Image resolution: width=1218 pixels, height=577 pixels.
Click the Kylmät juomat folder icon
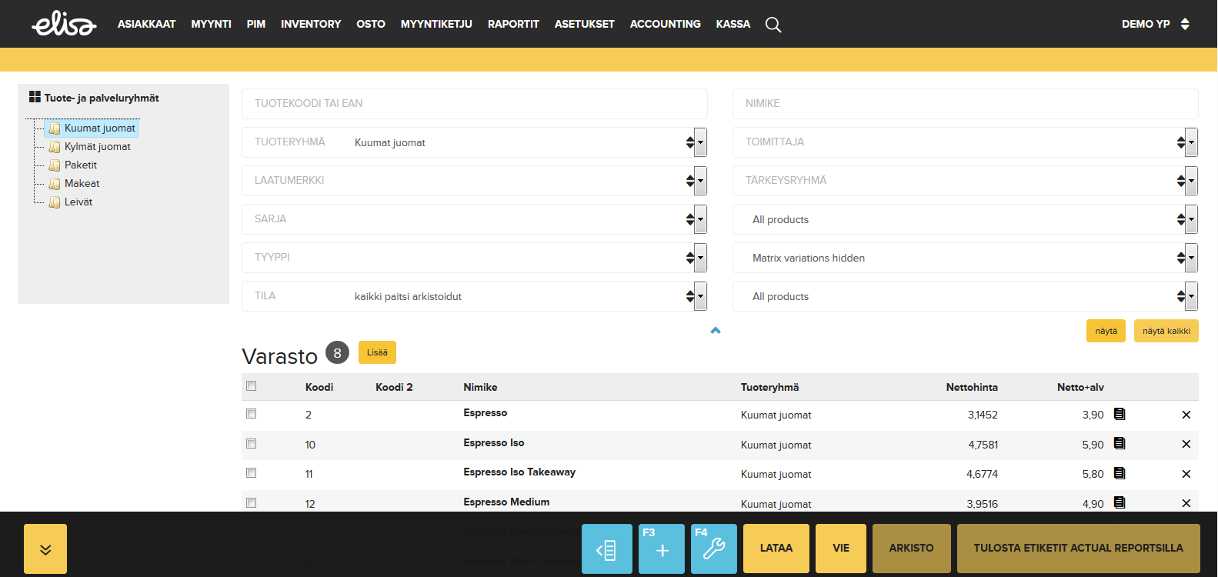54,147
